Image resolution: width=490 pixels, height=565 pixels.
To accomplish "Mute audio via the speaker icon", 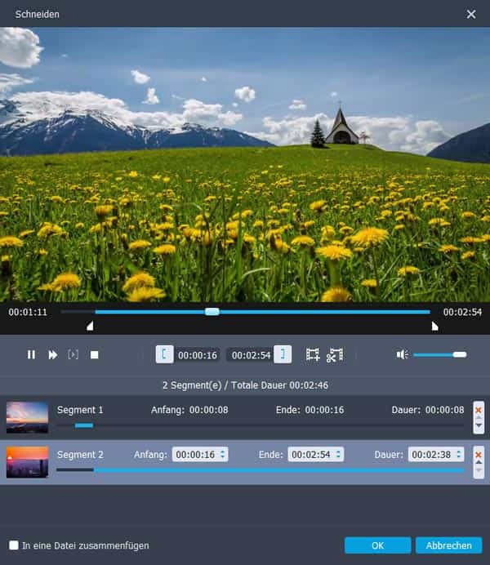I will pyautogui.click(x=402, y=354).
